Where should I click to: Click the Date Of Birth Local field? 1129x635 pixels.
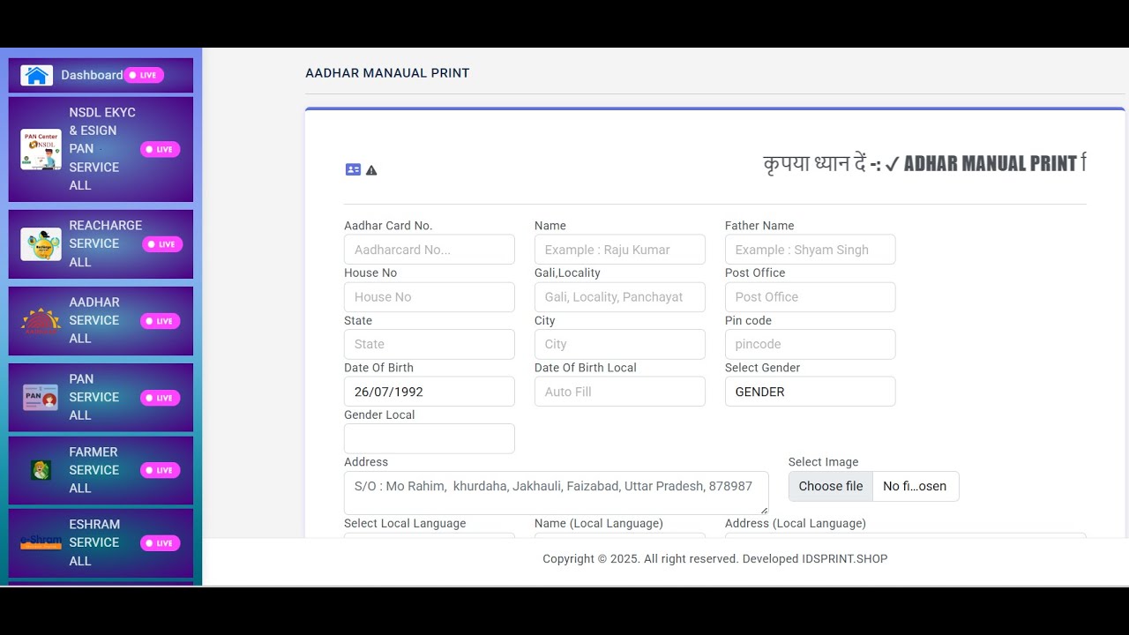pyautogui.click(x=620, y=392)
